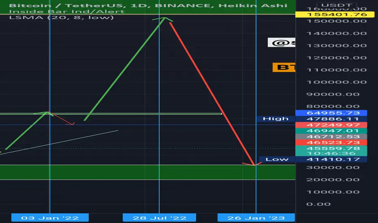Click the 100000.00 price axis level

(x=337, y=82)
